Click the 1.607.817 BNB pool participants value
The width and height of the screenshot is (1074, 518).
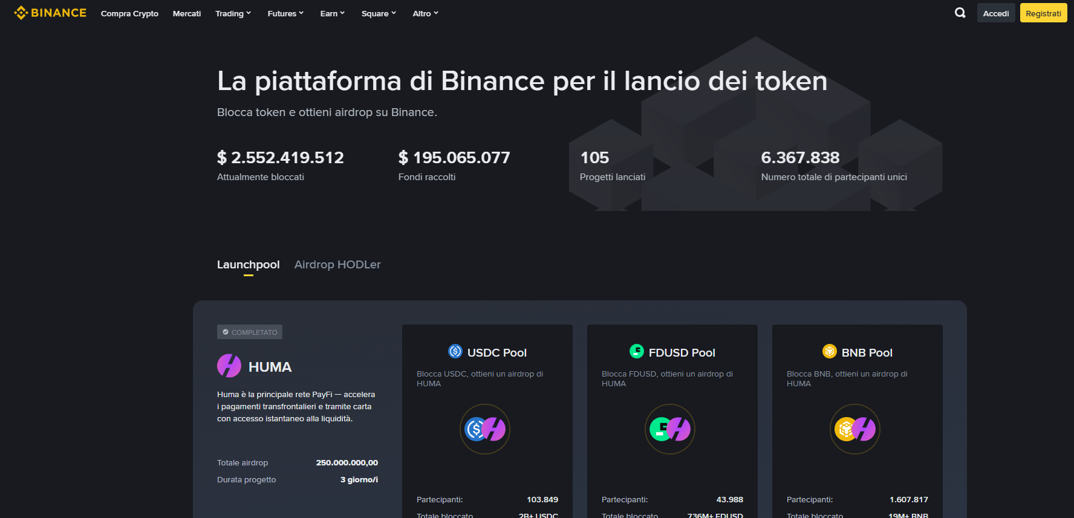(x=909, y=500)
